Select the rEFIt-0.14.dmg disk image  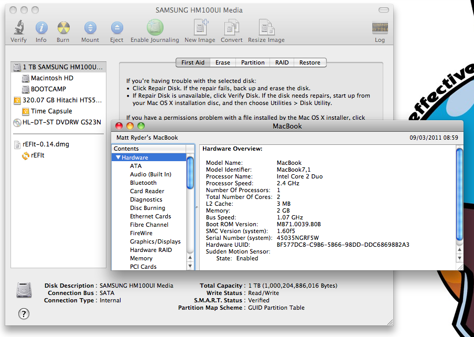59,144
